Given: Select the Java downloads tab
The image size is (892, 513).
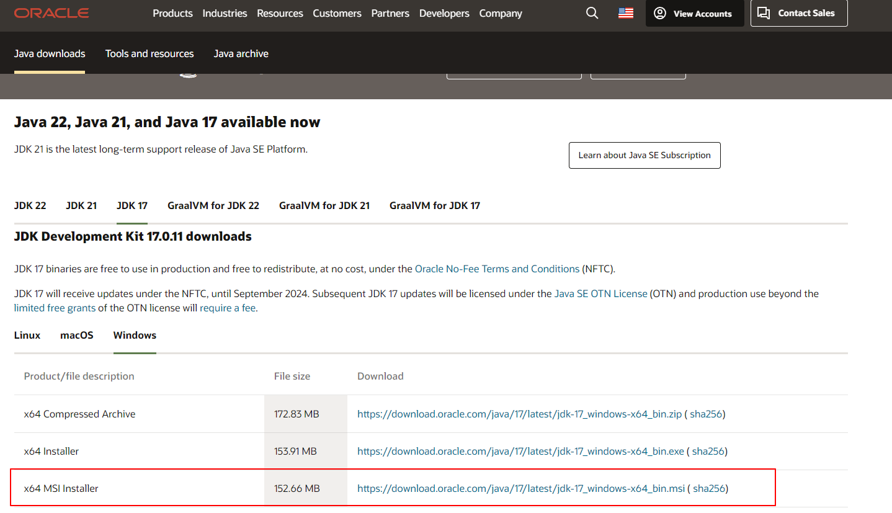Looking at the screenshot, I should click(x=50, y=54).
